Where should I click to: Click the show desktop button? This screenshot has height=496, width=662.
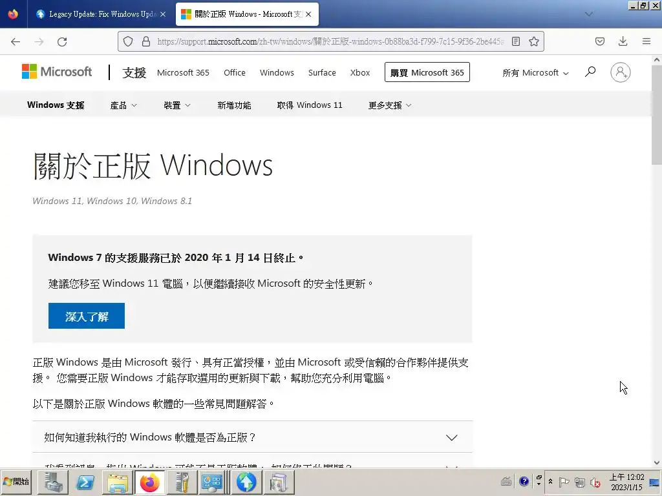click(x=655, y=482)
